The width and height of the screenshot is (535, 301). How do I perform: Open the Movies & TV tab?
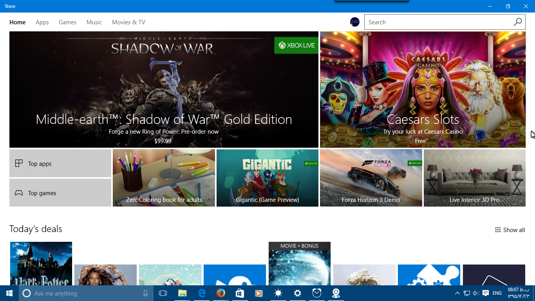click(128, 22)
